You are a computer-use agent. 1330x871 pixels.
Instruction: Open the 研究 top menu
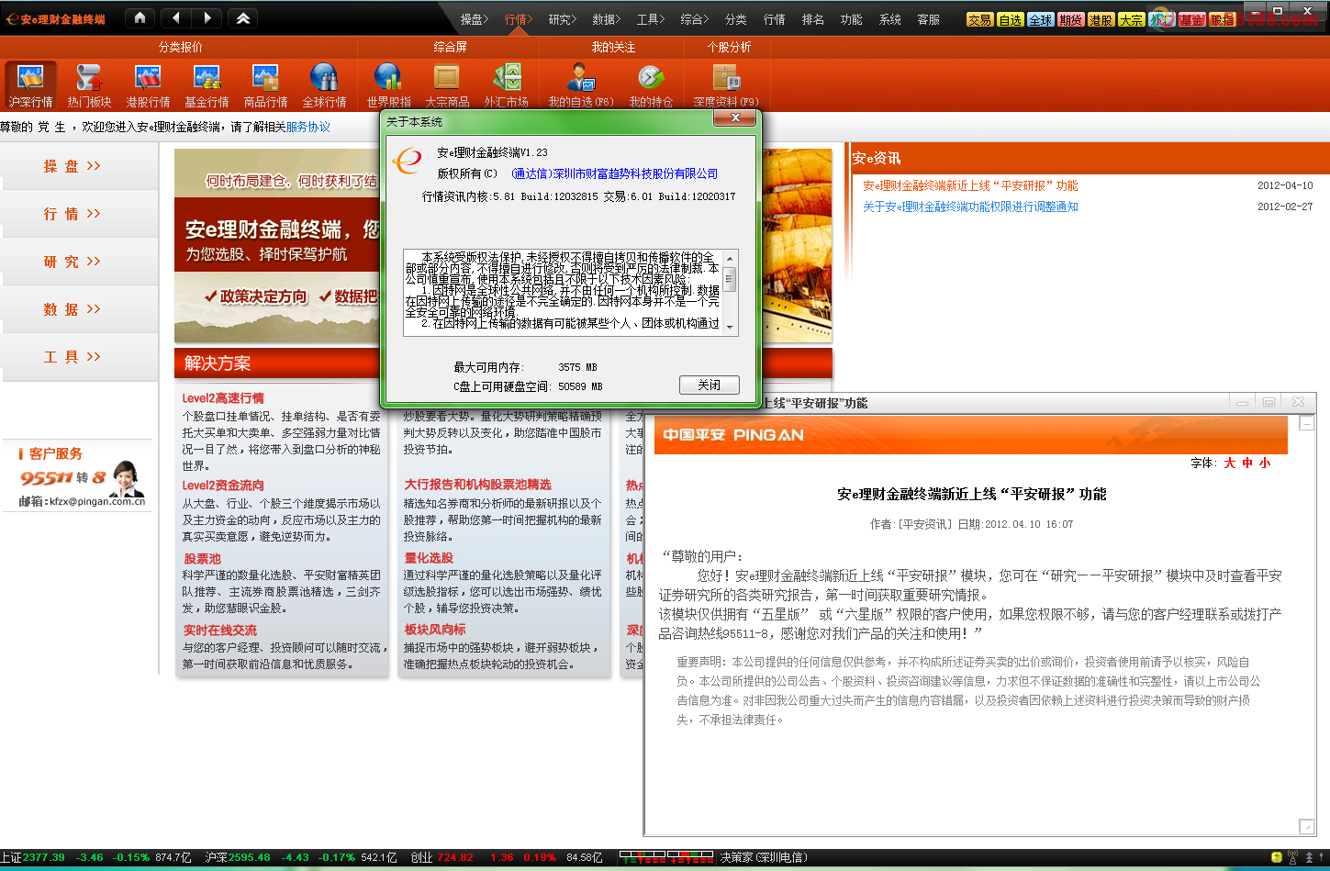(562, 19)
